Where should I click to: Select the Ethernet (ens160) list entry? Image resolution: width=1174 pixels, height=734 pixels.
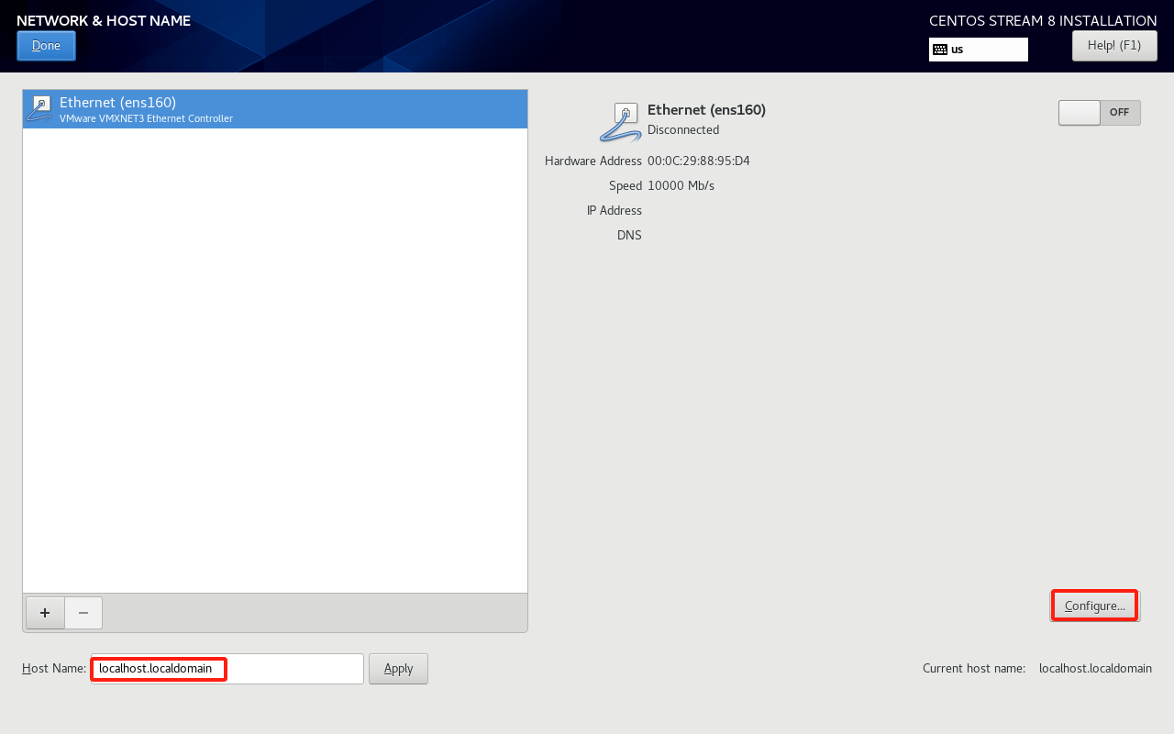click(x=275, y=109)
